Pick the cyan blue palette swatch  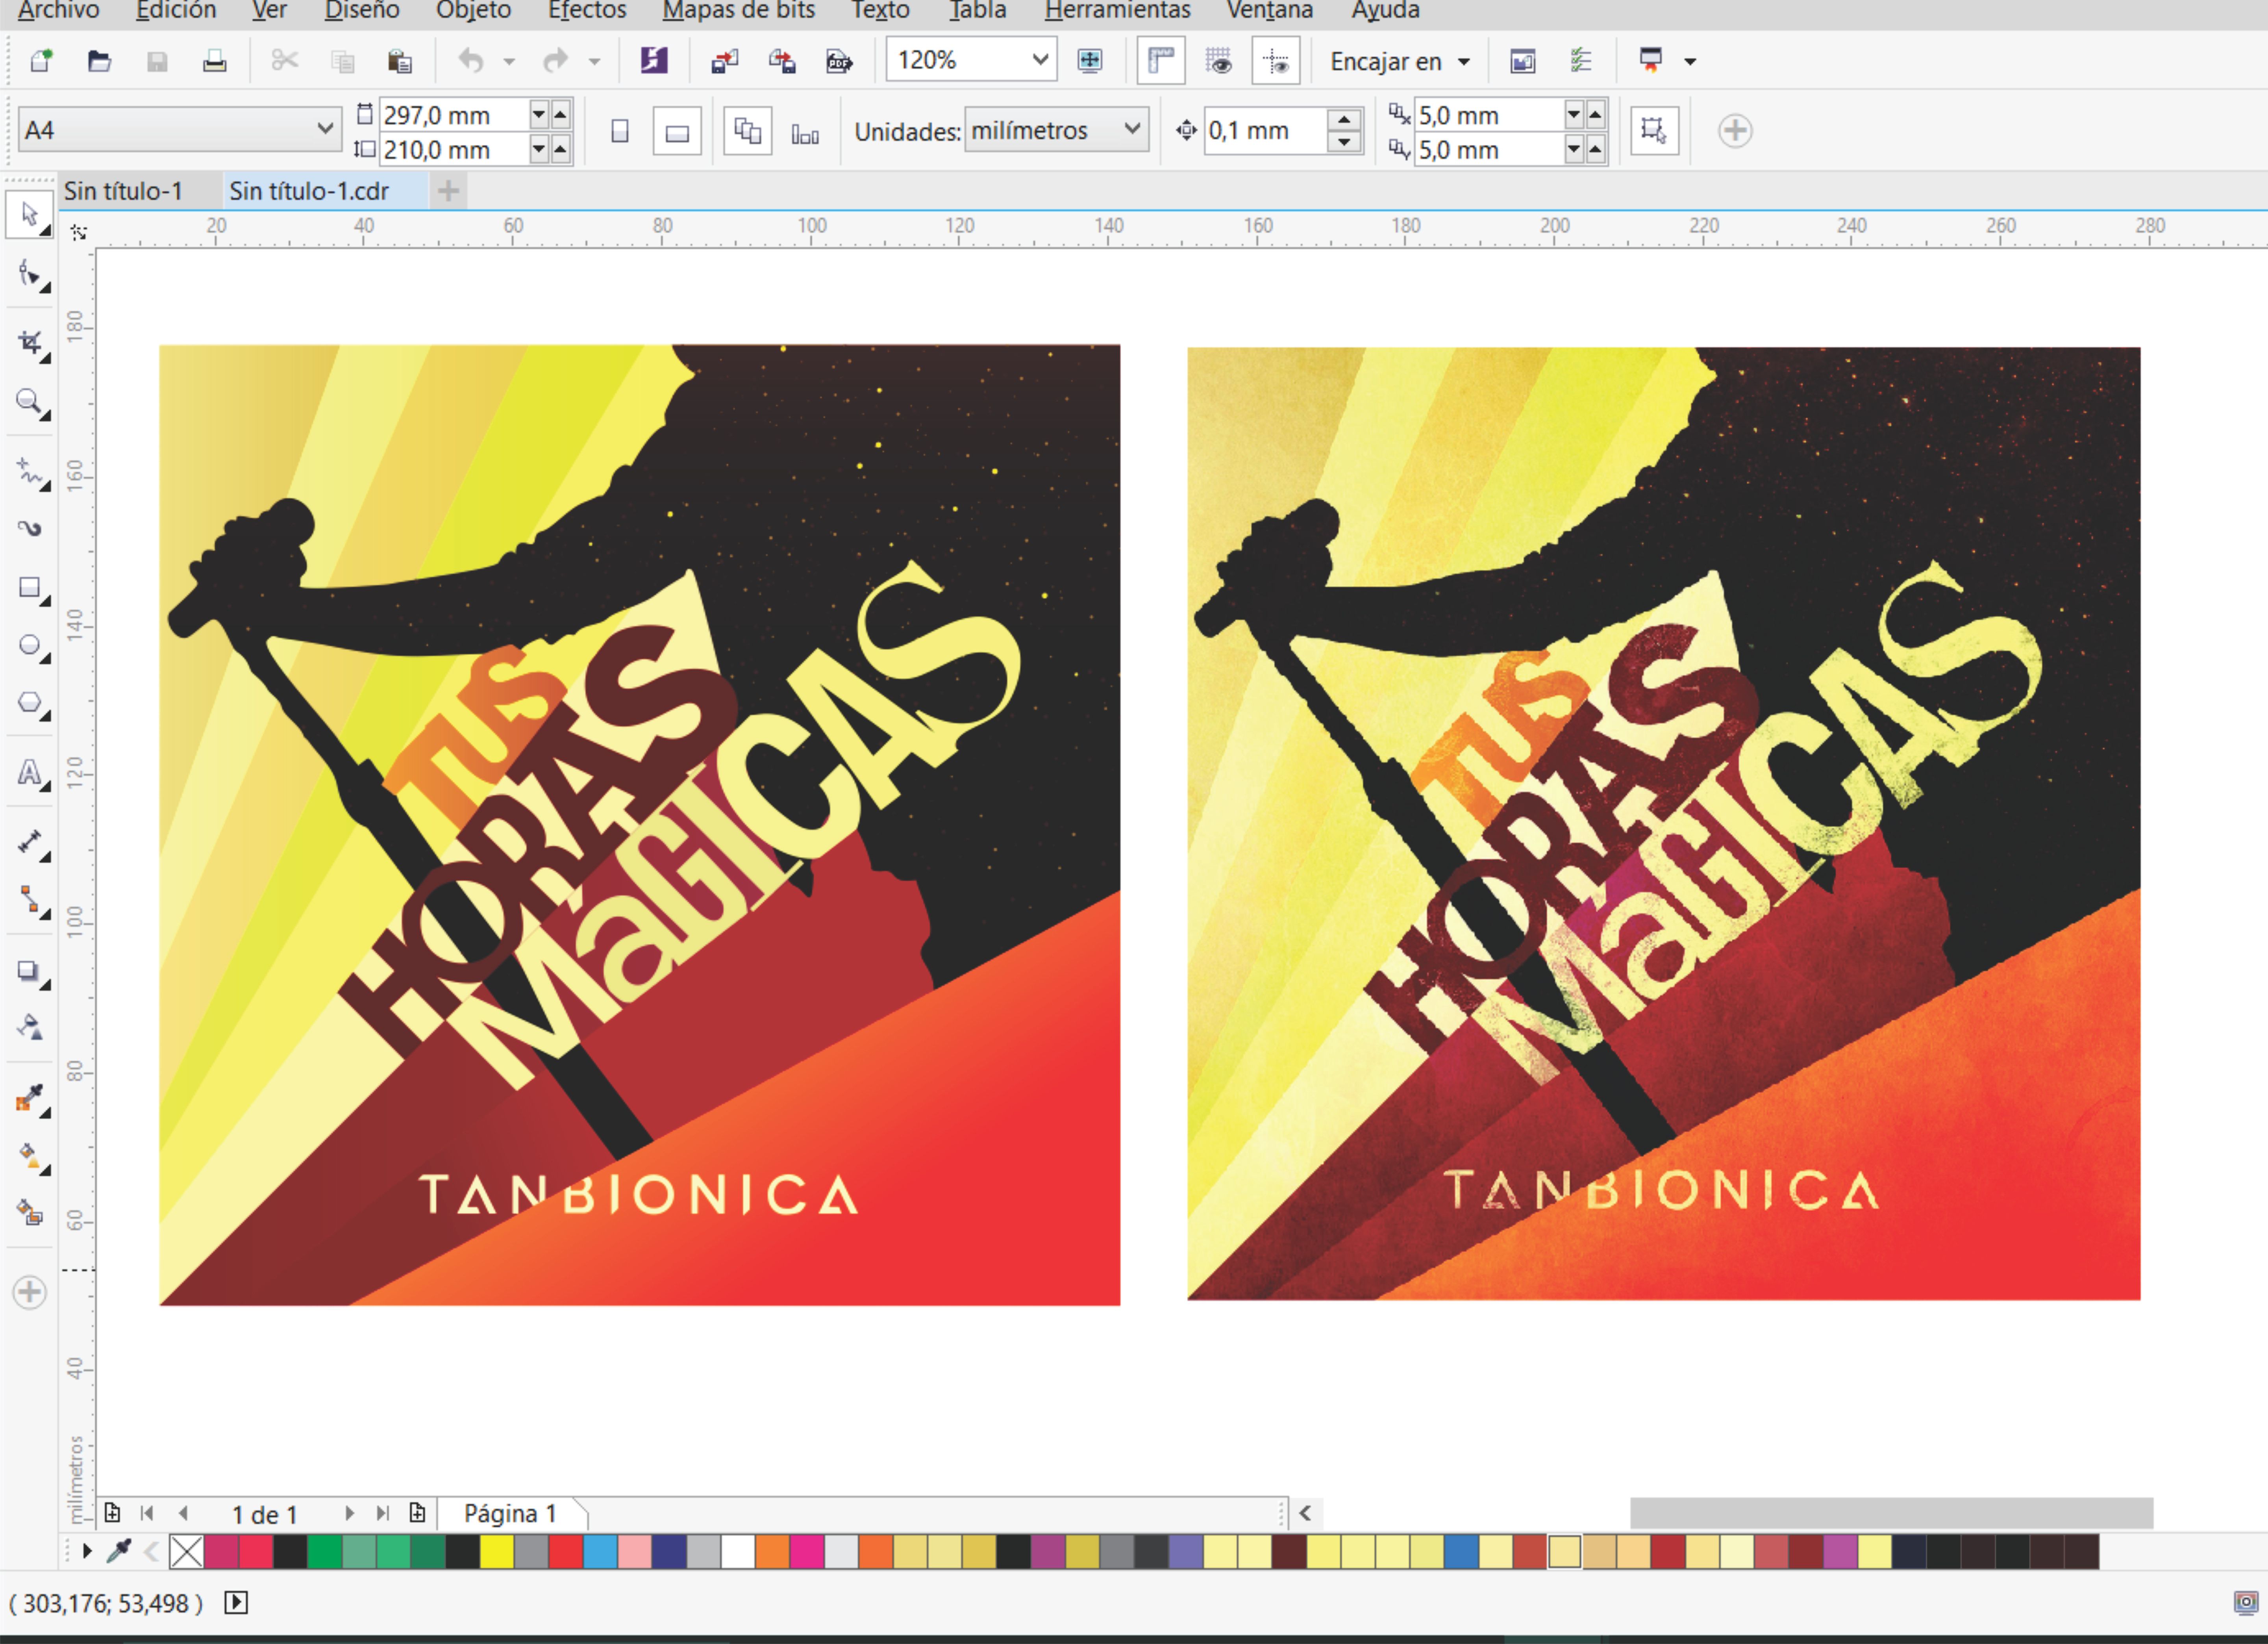click(600, 1552)
